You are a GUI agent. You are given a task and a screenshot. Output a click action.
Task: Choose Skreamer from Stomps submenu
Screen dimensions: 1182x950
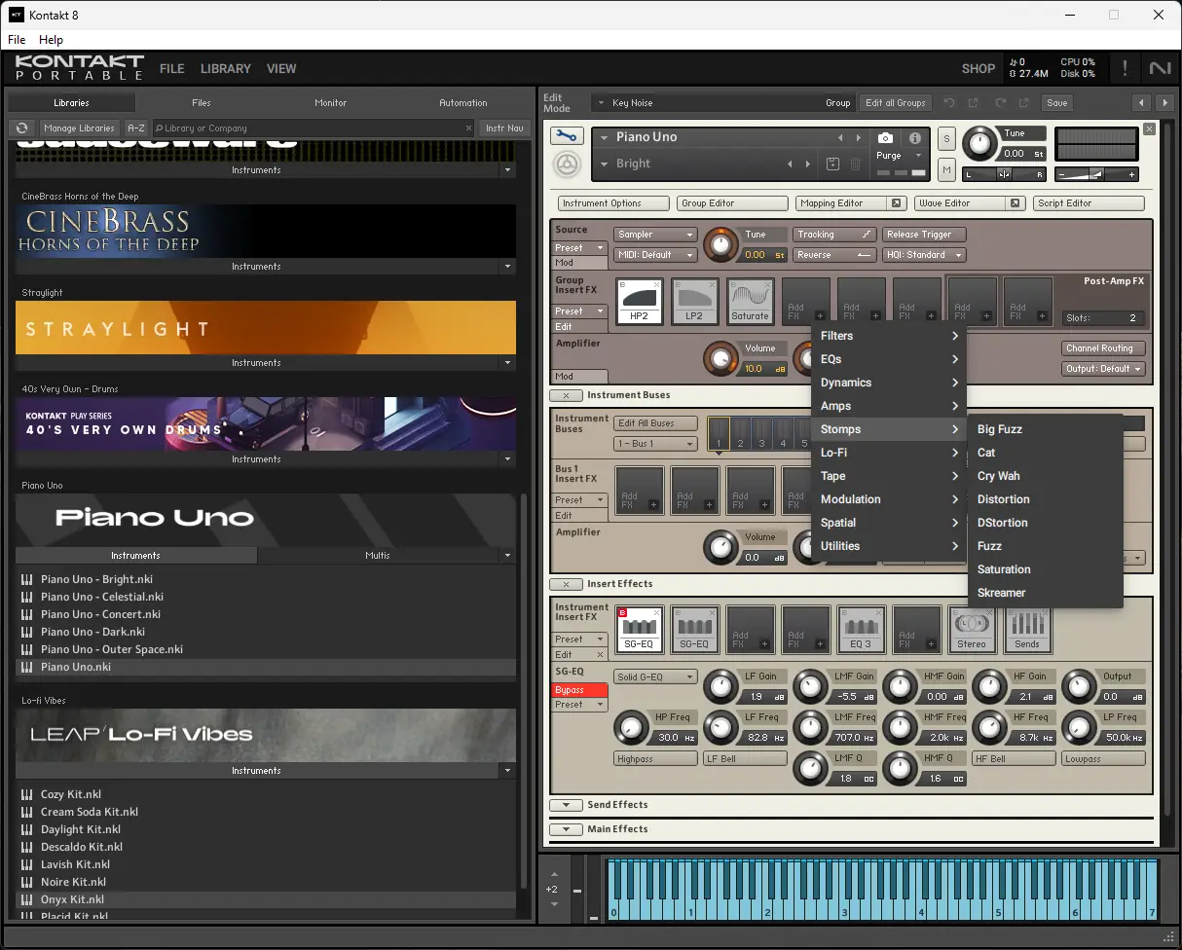point(1045,593)
